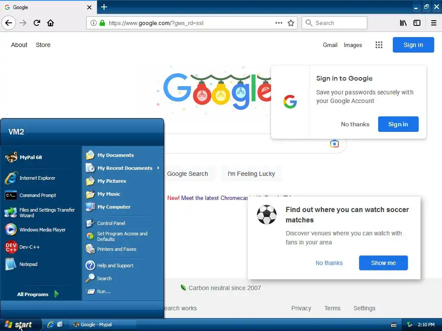Viewport: 442px width, 331px height.
Task: Click the Google Search button
Action: (187, 174)
